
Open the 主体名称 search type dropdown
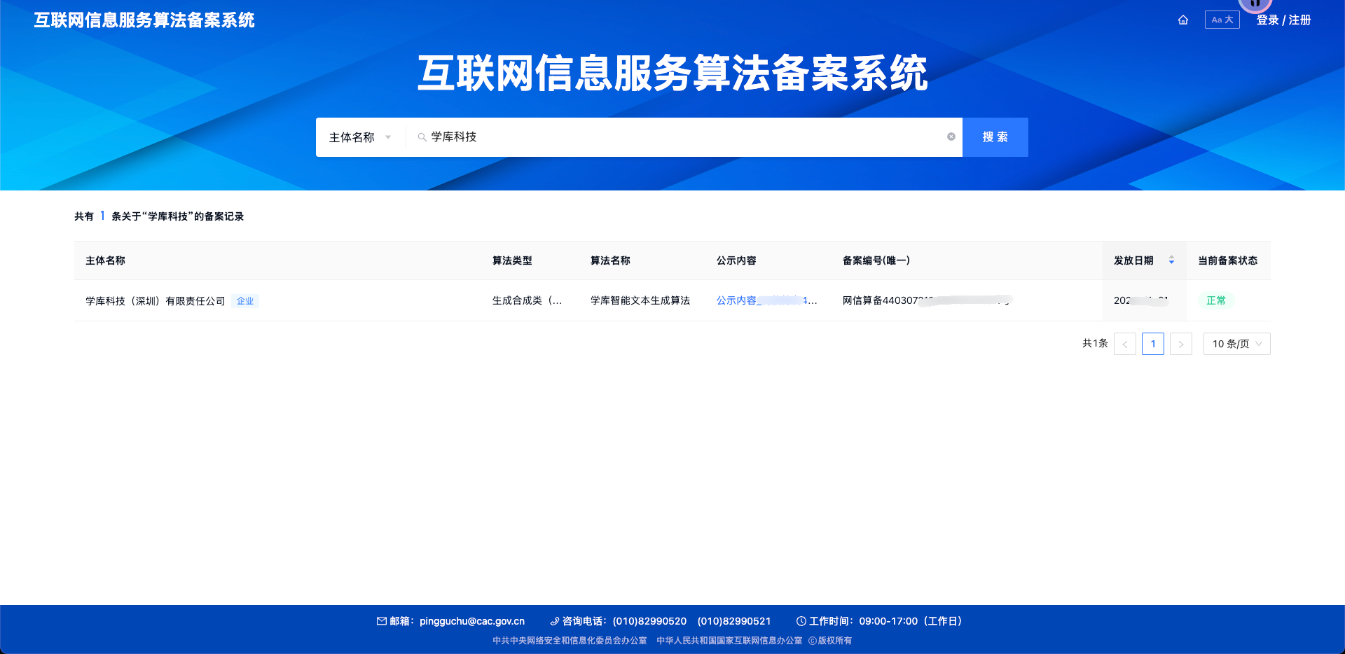[359, 137]
